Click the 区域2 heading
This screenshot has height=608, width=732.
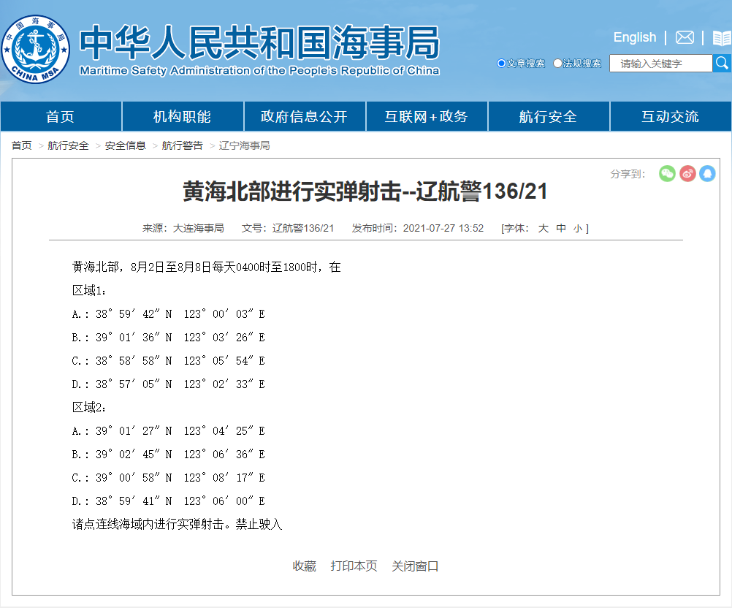tap(88, 407)
